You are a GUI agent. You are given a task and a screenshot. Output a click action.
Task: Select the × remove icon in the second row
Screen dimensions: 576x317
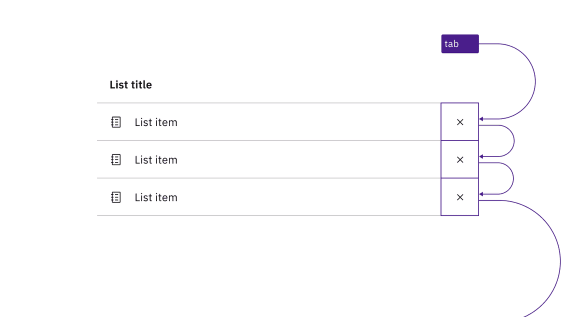pyautogui.click(x=459, y=159)
